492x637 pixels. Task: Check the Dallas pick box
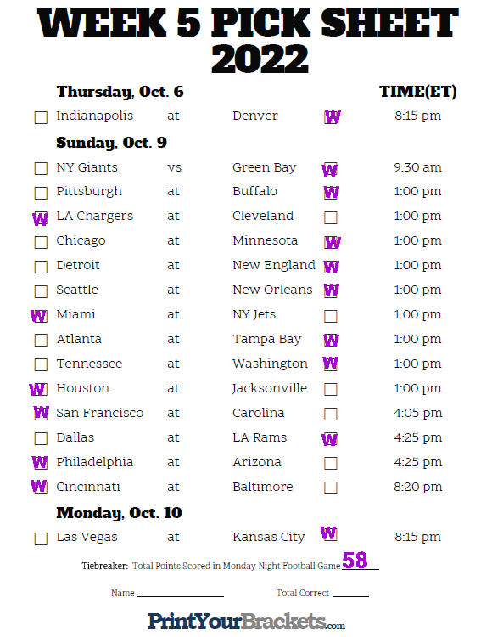tap(41, 439)
